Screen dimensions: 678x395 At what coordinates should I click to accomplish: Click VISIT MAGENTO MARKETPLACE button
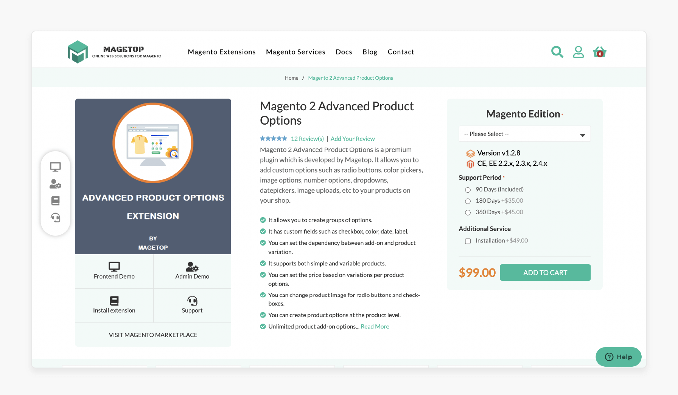coord(153,335)
